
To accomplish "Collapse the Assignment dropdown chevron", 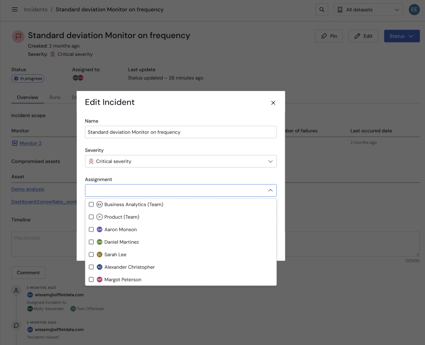I will click(x=270, y=190).
